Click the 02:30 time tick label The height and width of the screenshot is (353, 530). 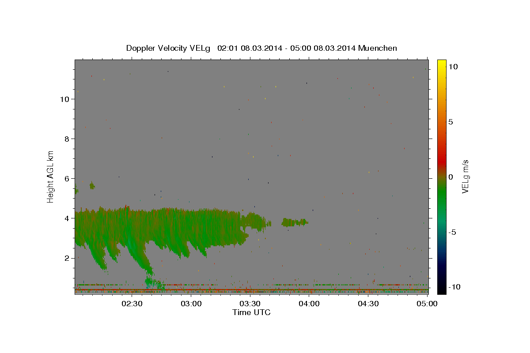(x=132, y=304)
